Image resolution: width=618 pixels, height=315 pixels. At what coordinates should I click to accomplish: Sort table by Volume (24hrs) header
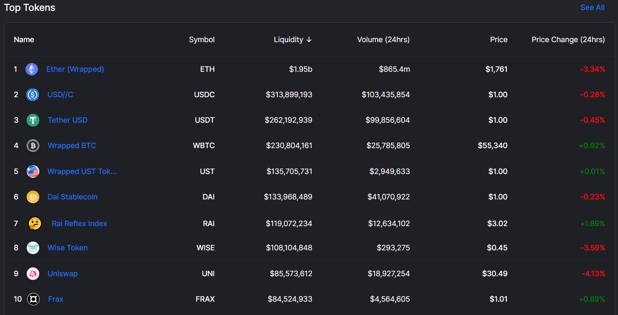[x=383, y=40]
